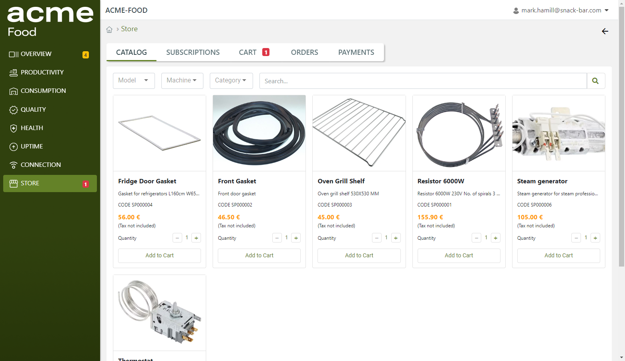Click the page vertical scrollbar
This screenshot has height=361, width=625.
click(621, 136)
